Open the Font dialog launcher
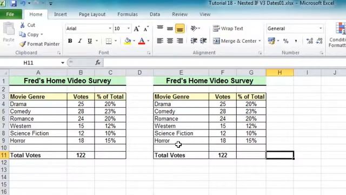Image resolution: width=346 pixels, height=195 pixels. [149, 53]
